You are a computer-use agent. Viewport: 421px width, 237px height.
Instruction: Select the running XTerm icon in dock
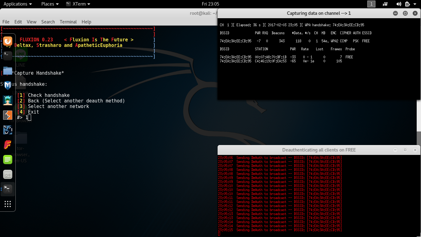(x=8, y=189)
